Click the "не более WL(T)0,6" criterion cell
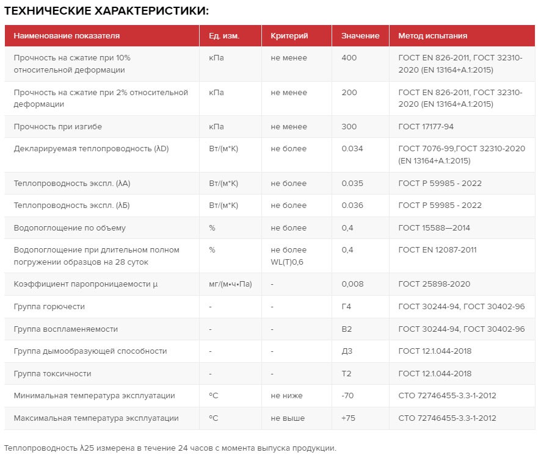This screenshot has width=541, height=458. click(288, 256)
